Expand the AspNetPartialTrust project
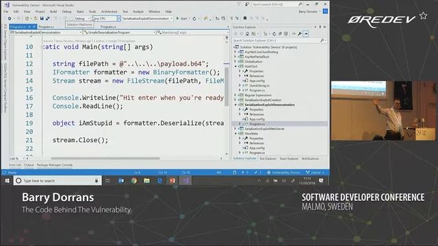 tap(235, 57)
